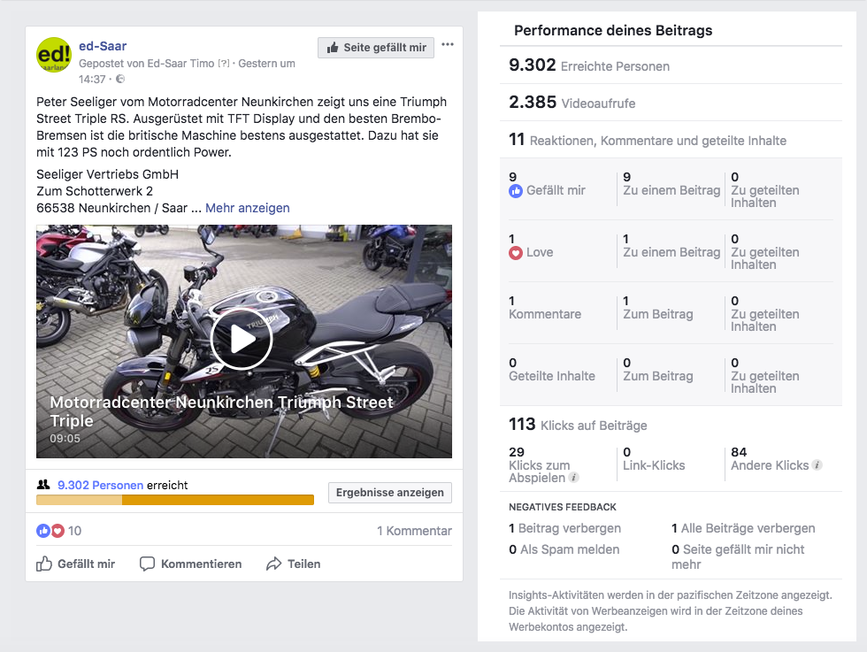Open the ed-Saar page name link
Viewport: 867px width, 652px height.
tap(103, 46)
